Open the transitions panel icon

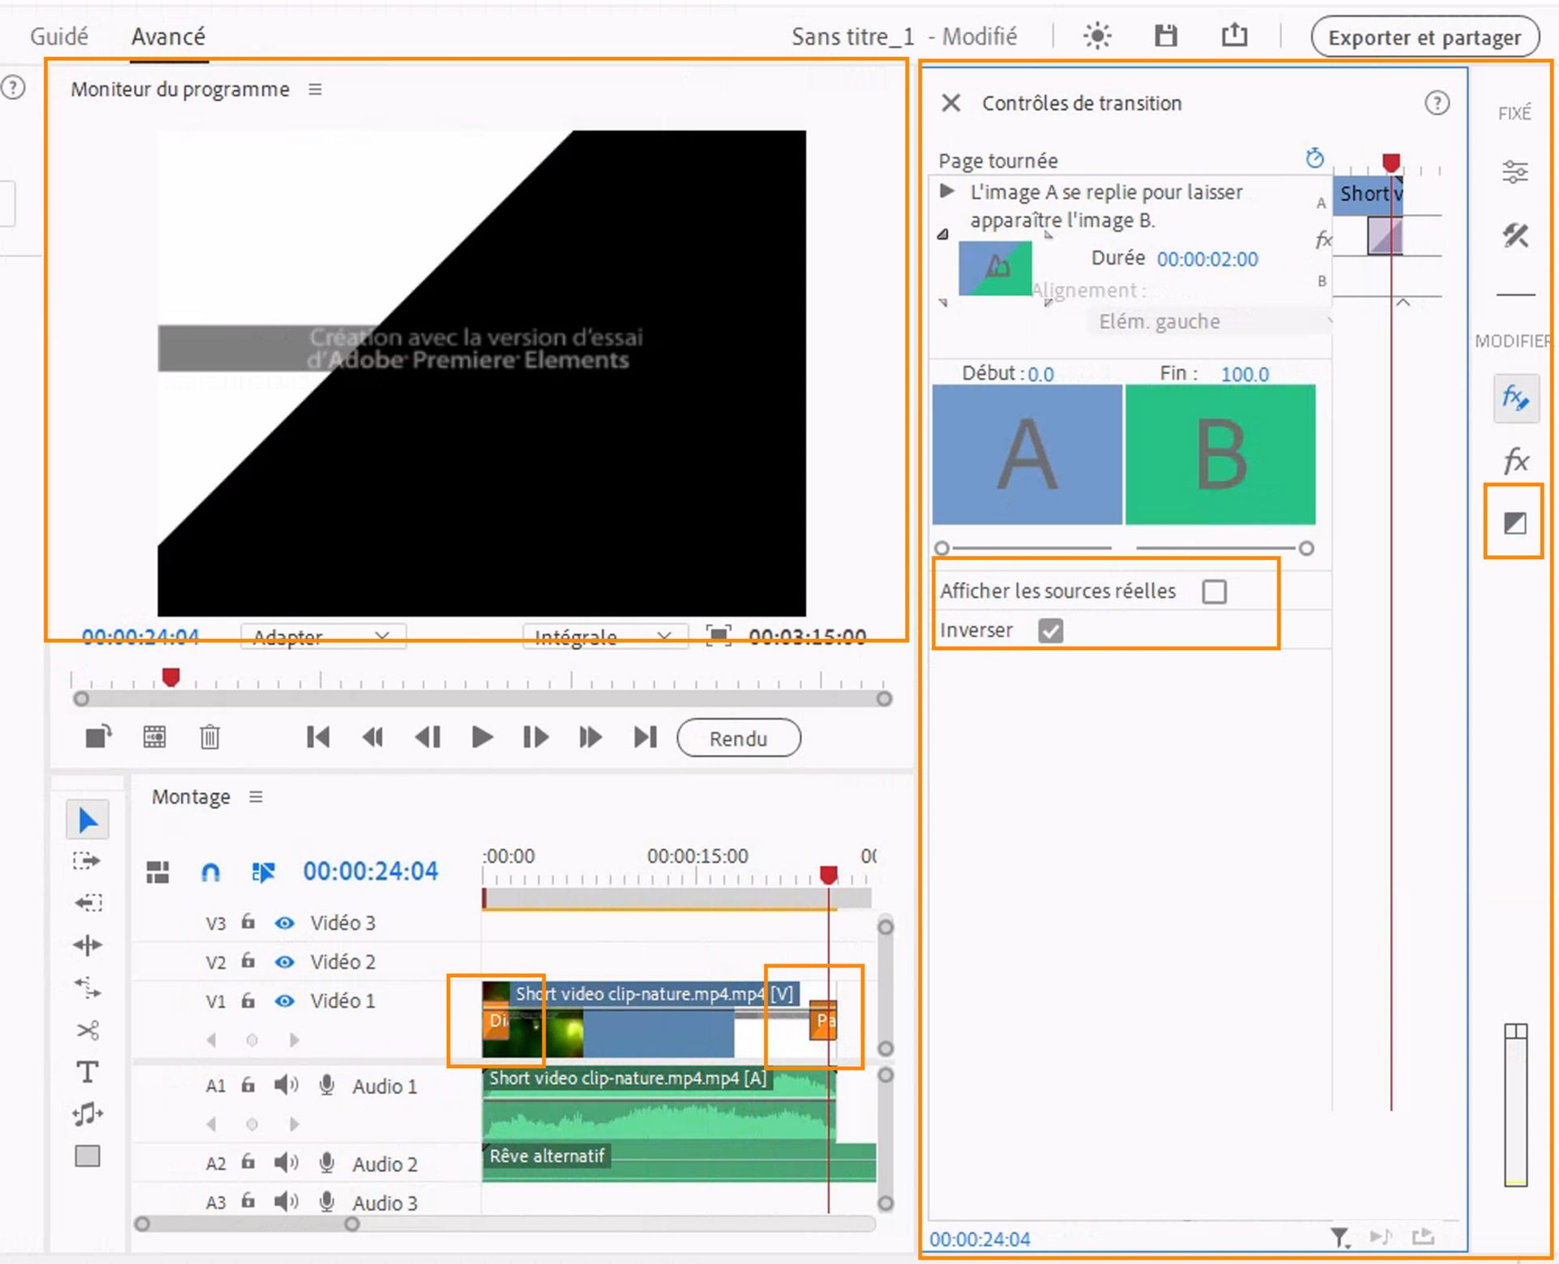(1515, 524)
